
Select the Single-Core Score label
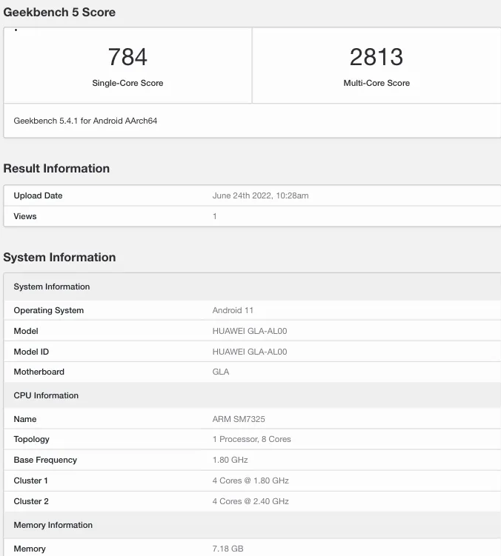[x=127, y=83]
